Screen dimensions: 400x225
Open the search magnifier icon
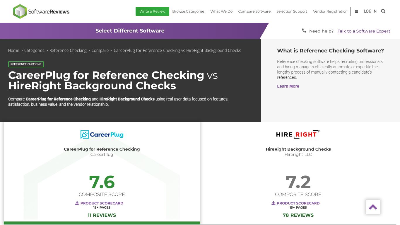tap(383, 11)
